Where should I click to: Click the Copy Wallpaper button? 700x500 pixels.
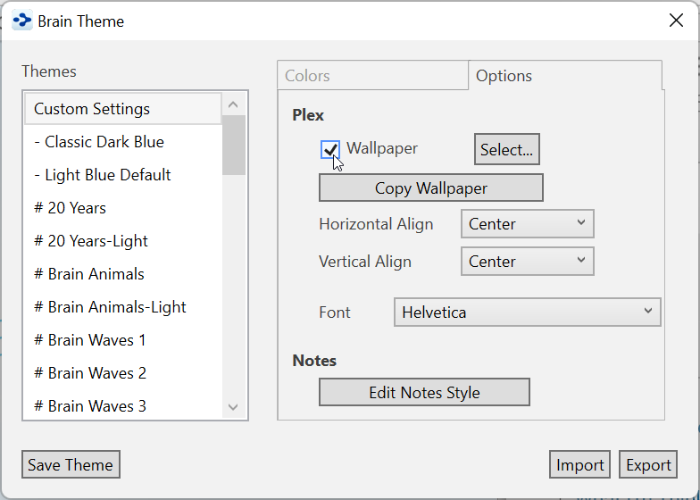[x=430, y=188]
